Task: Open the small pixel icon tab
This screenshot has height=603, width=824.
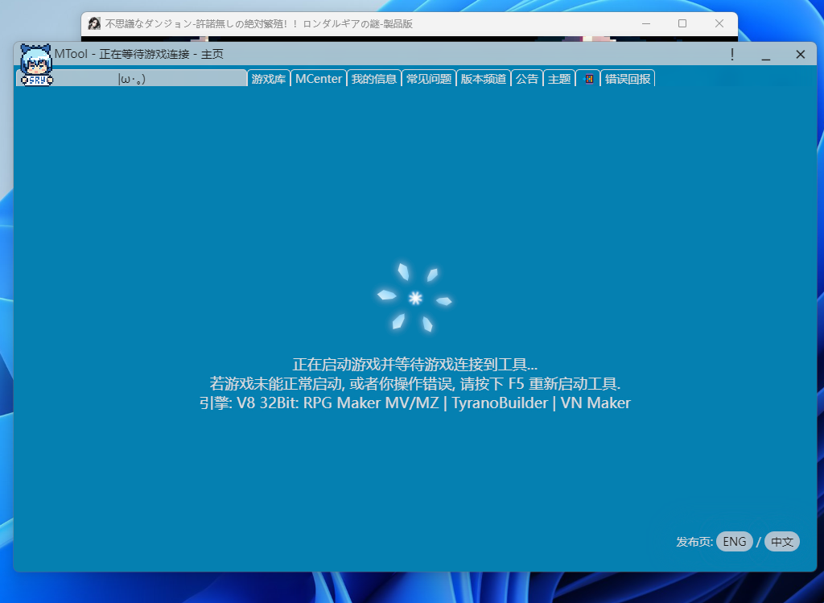Action: click(x=588, y=79)
